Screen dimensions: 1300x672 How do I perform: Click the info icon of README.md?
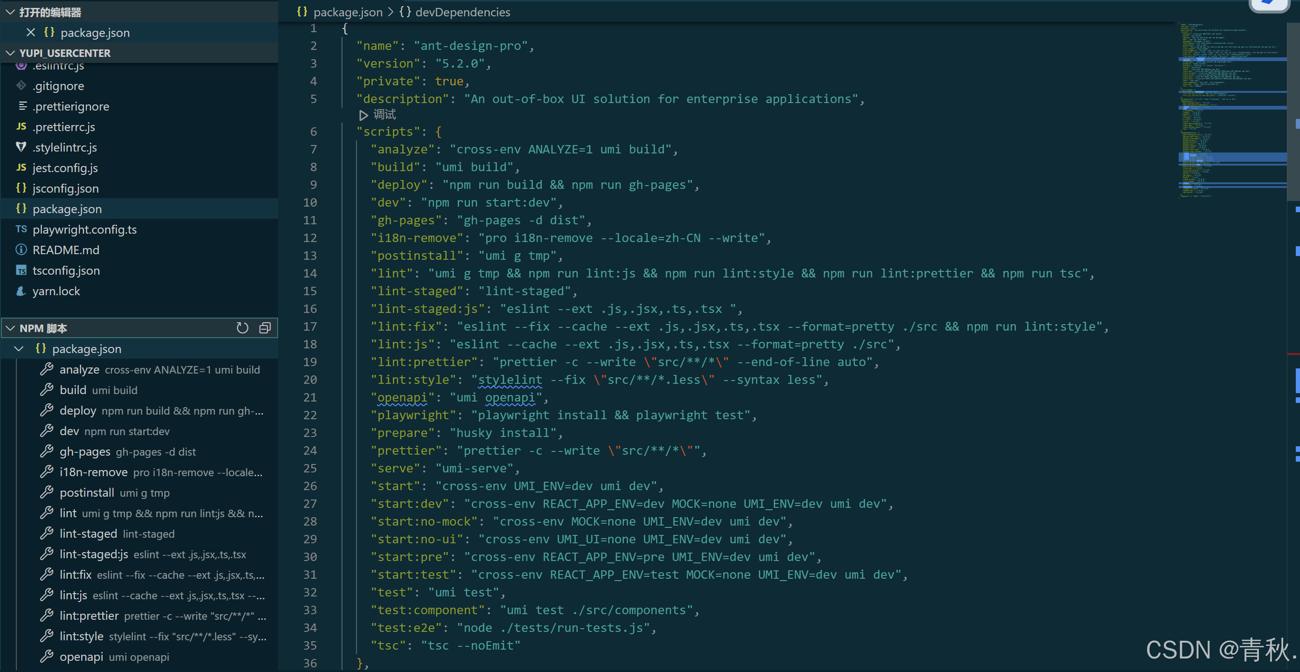21,250
